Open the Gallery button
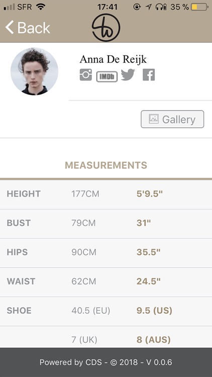Image resolution: width=212 pixels, height=377 pixels. click(x=172, y=119)
